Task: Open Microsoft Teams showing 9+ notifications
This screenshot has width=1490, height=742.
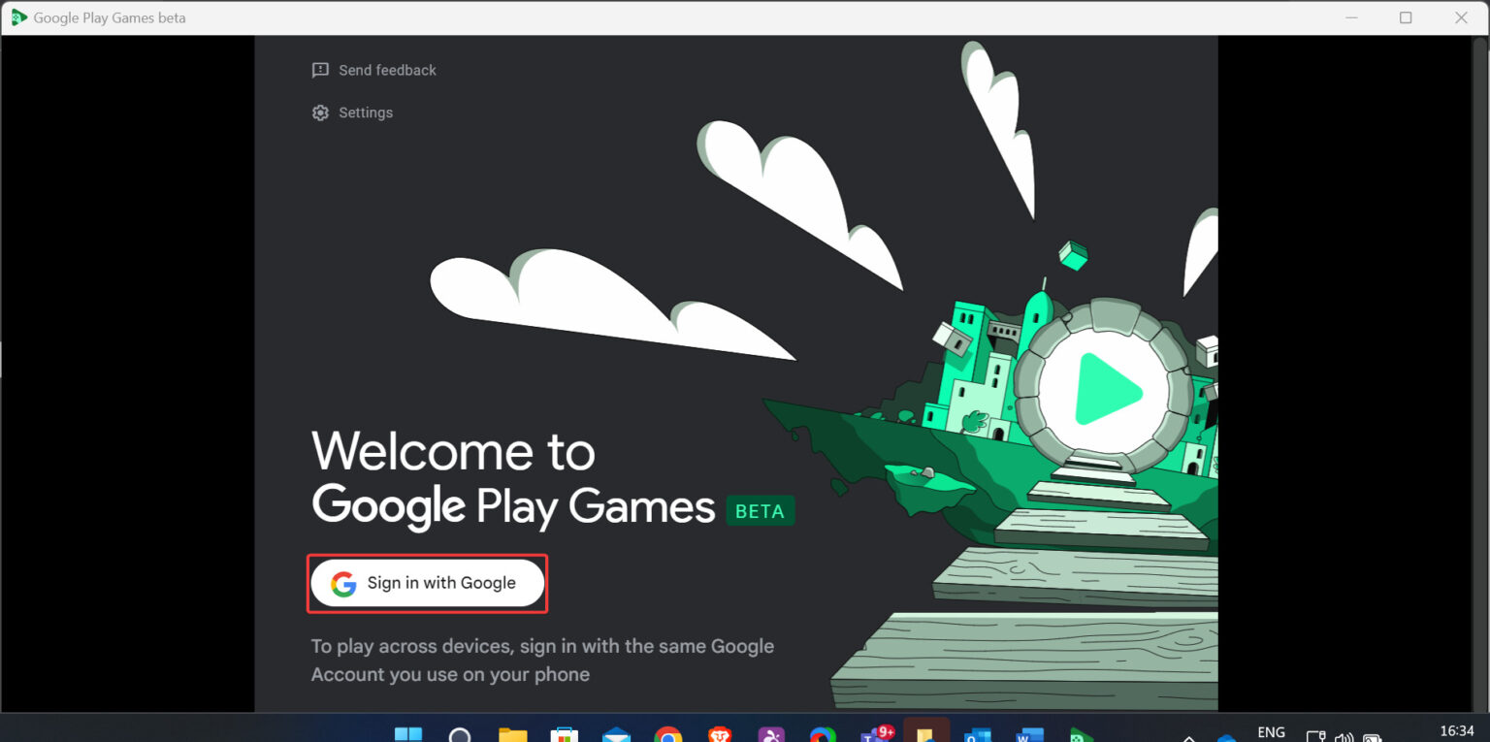Action: (x=876, y=733)
